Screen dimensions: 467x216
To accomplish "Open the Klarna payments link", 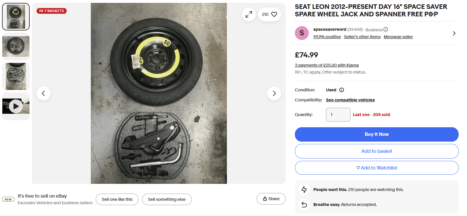I will (x=327, y=65).
